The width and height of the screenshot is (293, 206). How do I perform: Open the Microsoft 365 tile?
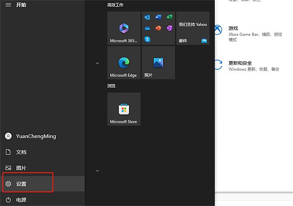point(124,28)
